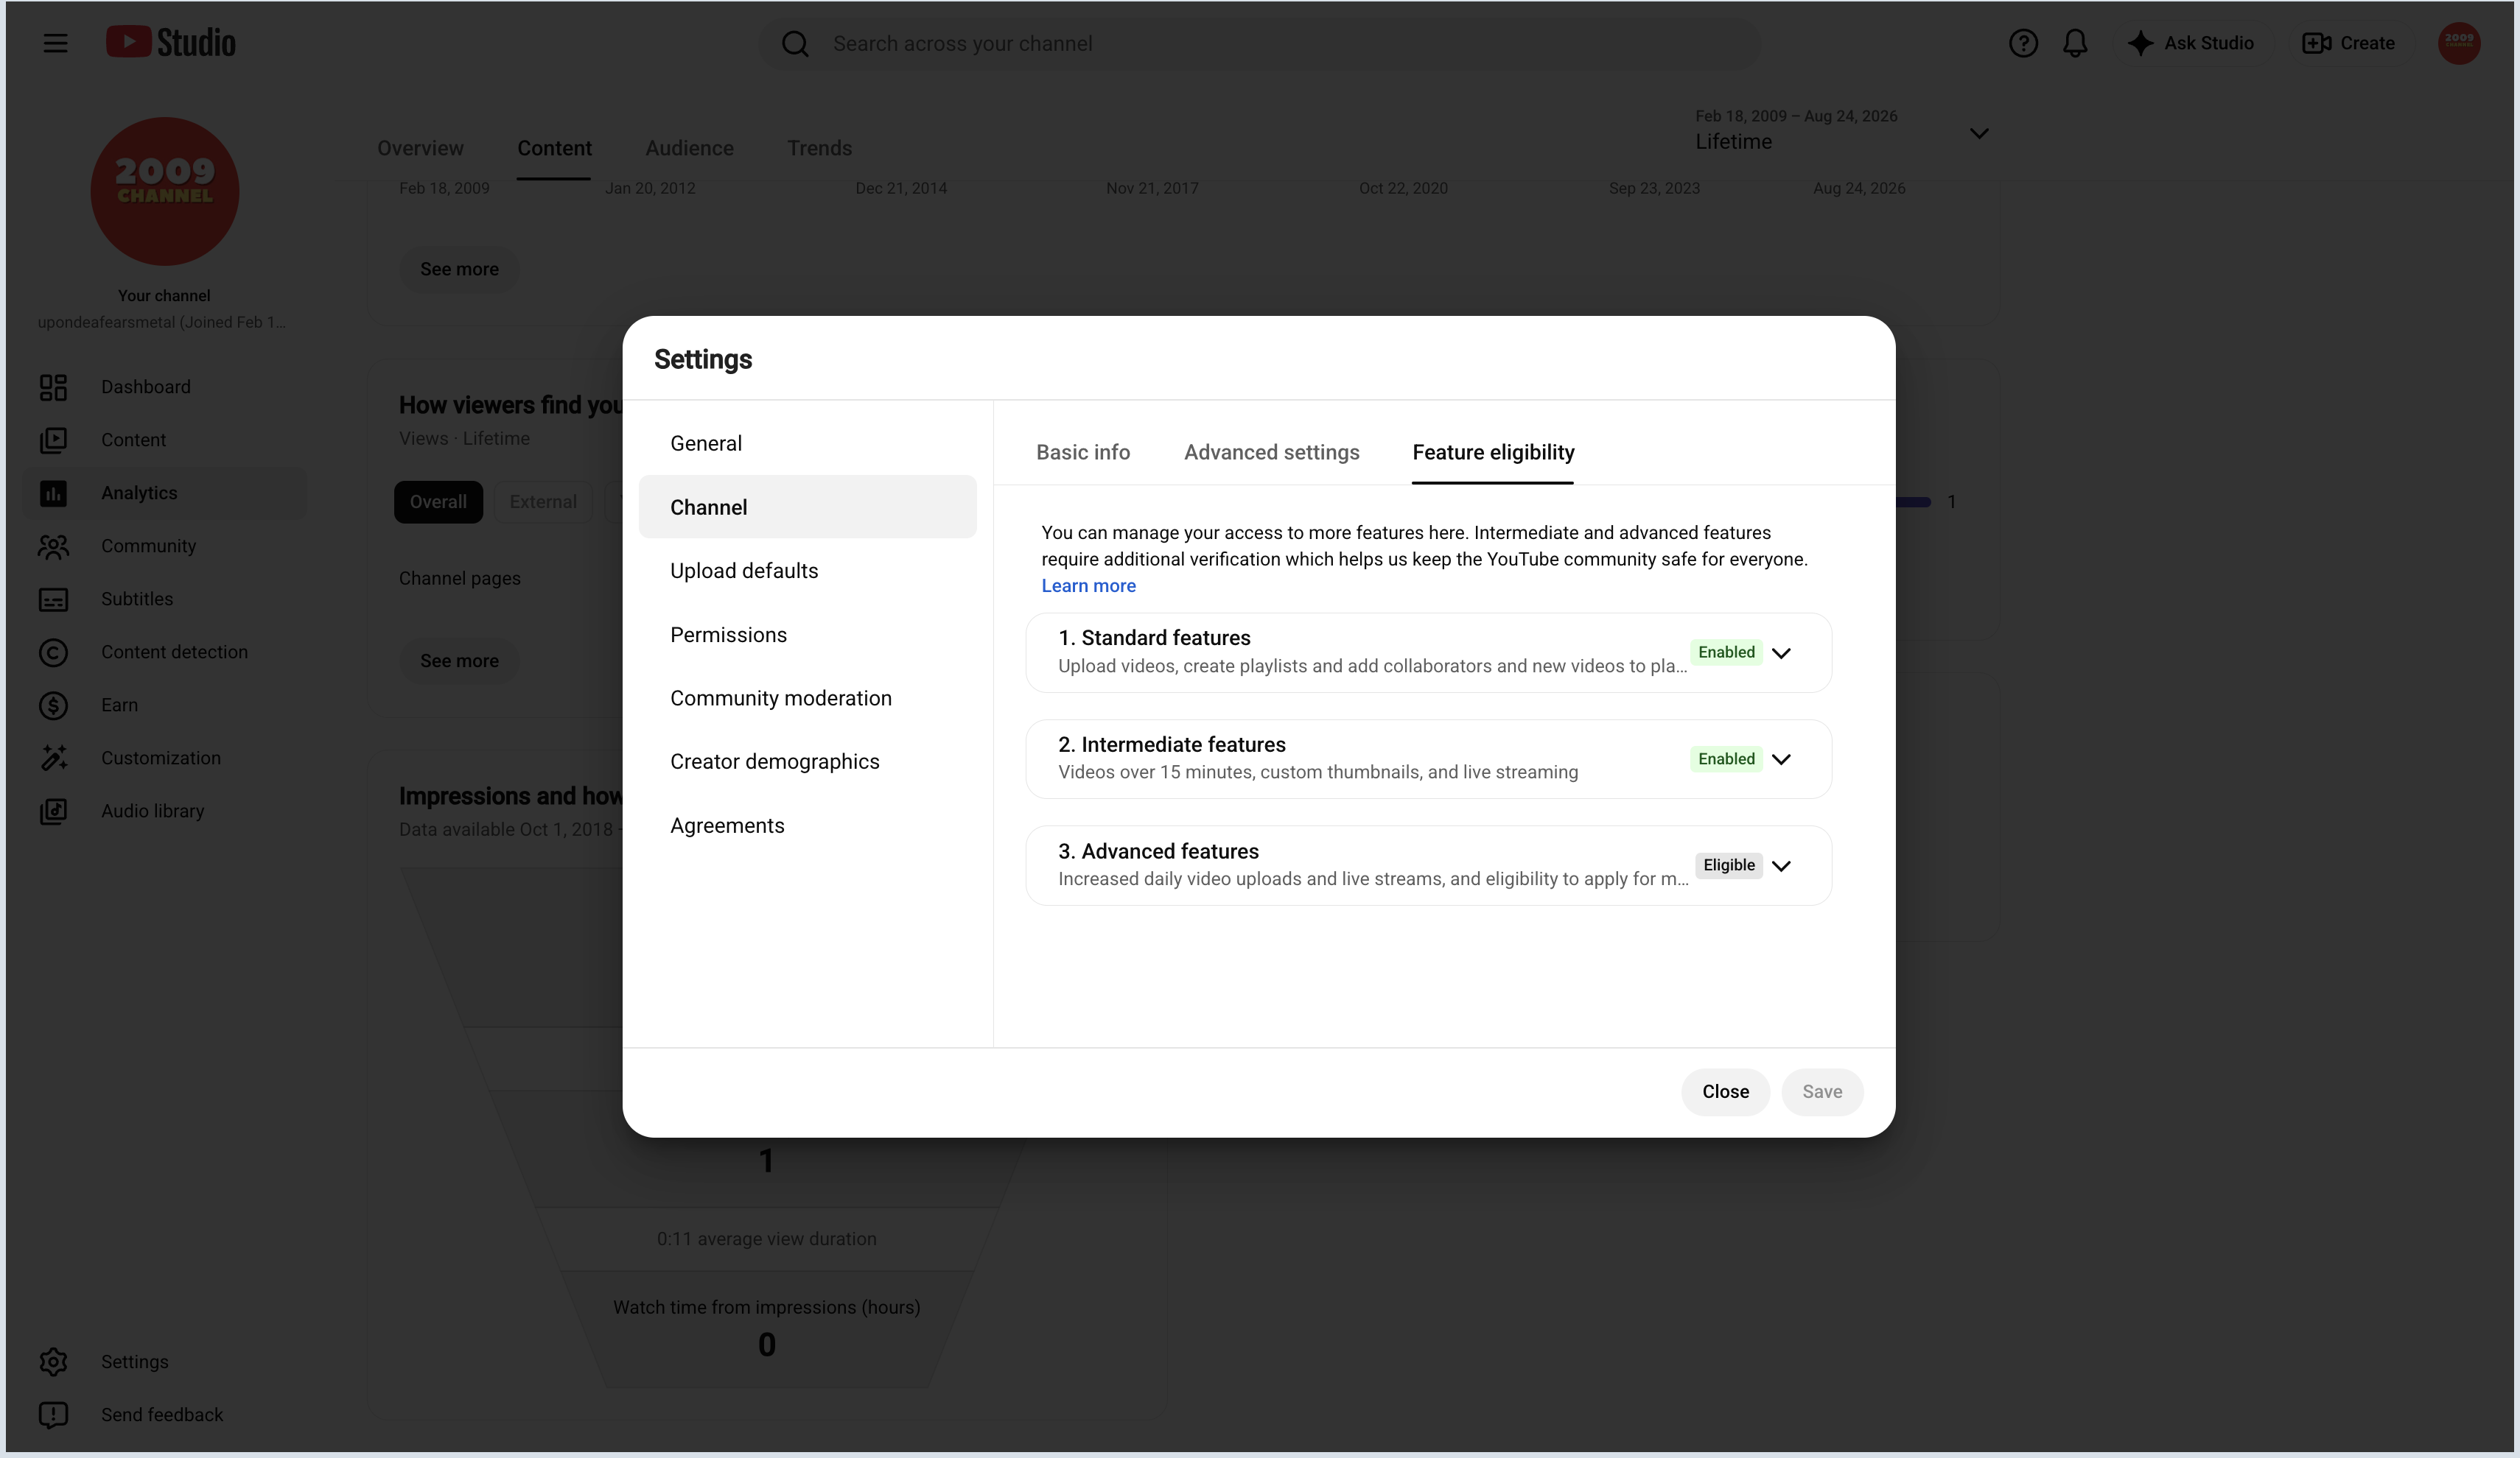Image resolution: width=2520 pixels, height=1458 pixels.
Task: Click the Enabled badge for Intermediate features
Action: (x=1726, y=758)
